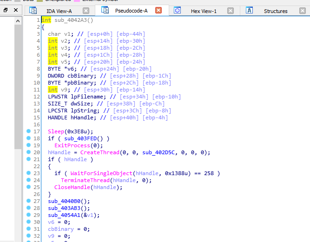Follow sub_4040B0 function call

[x=64, y=201]
